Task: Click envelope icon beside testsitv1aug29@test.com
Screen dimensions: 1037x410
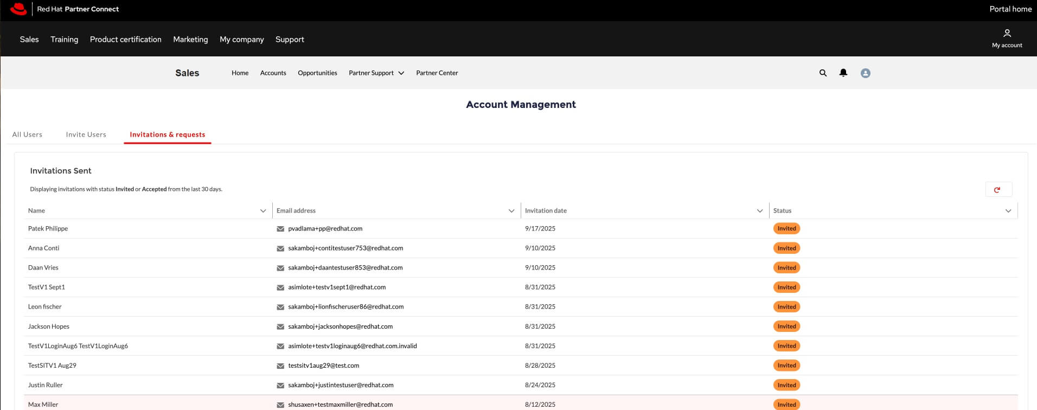Action: pos(280,366)
